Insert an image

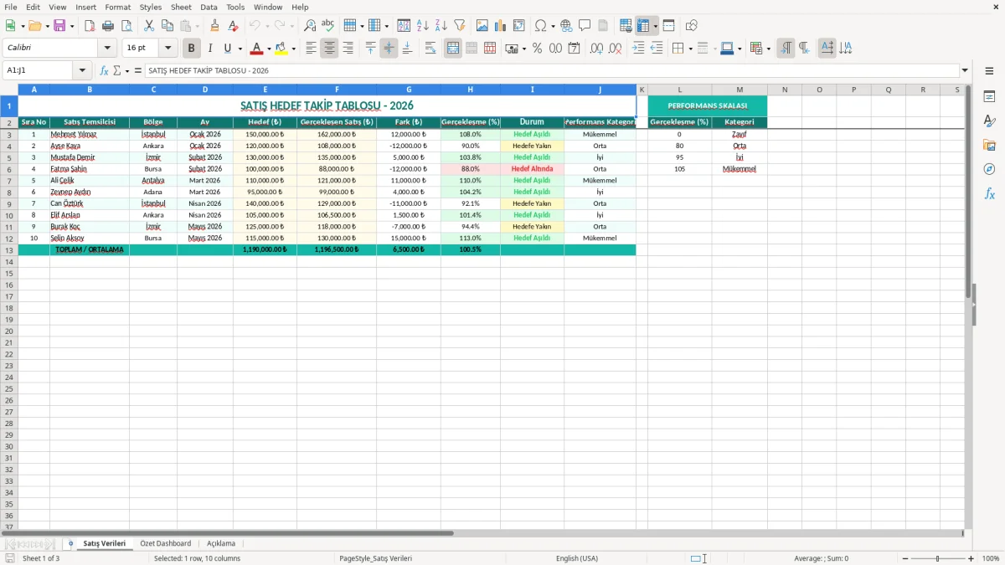[x=482, y=26]
